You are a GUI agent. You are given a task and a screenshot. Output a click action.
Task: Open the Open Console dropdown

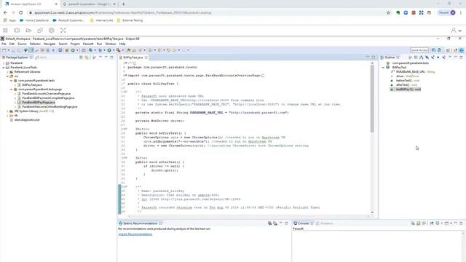(x=451, y=223)
